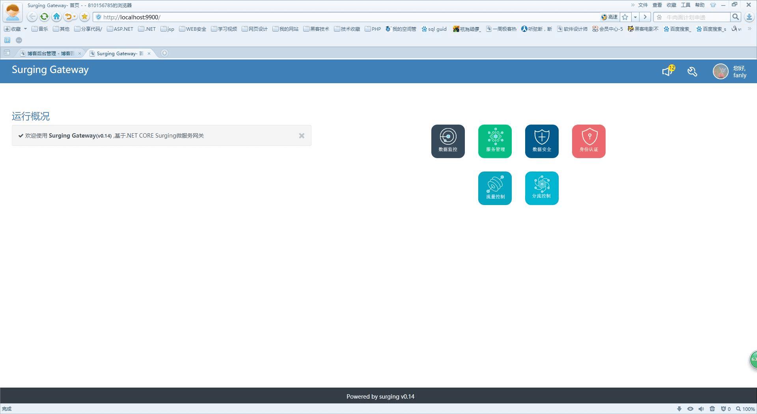Open gateway settings via the wrench icon
Image resolution: width=757 pixels, height=414 pixels.
692,71
